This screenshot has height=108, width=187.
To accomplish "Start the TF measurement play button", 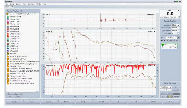I will (x=176, y=45).
